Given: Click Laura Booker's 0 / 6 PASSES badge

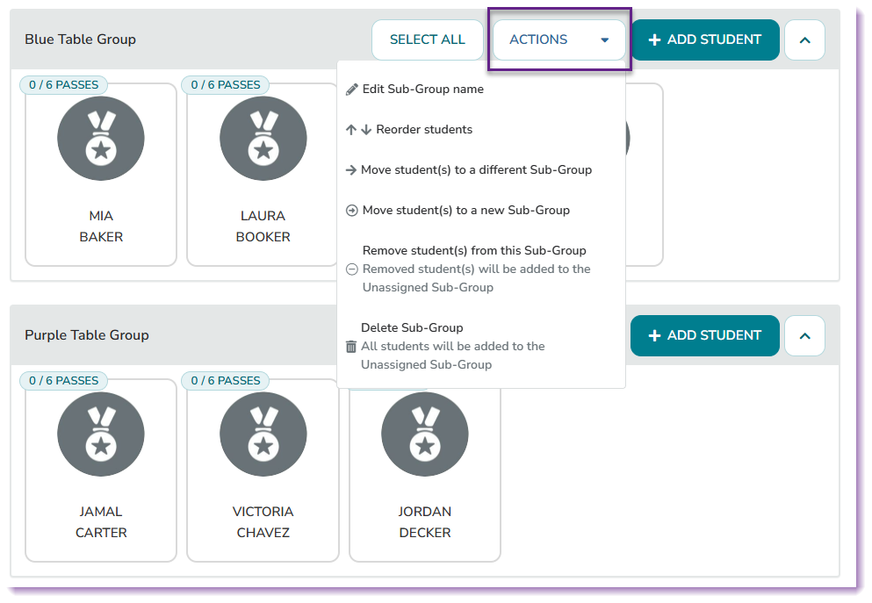Looking at the screenshot, I should (226, 85).
